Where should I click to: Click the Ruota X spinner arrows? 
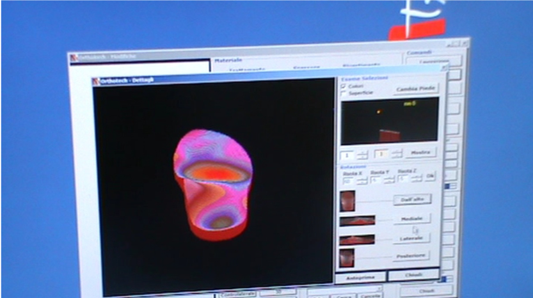pos(362,180)
